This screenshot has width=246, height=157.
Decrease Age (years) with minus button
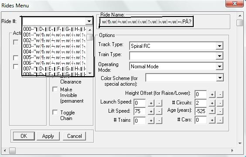pyautogui.click(x=220, y=111)
